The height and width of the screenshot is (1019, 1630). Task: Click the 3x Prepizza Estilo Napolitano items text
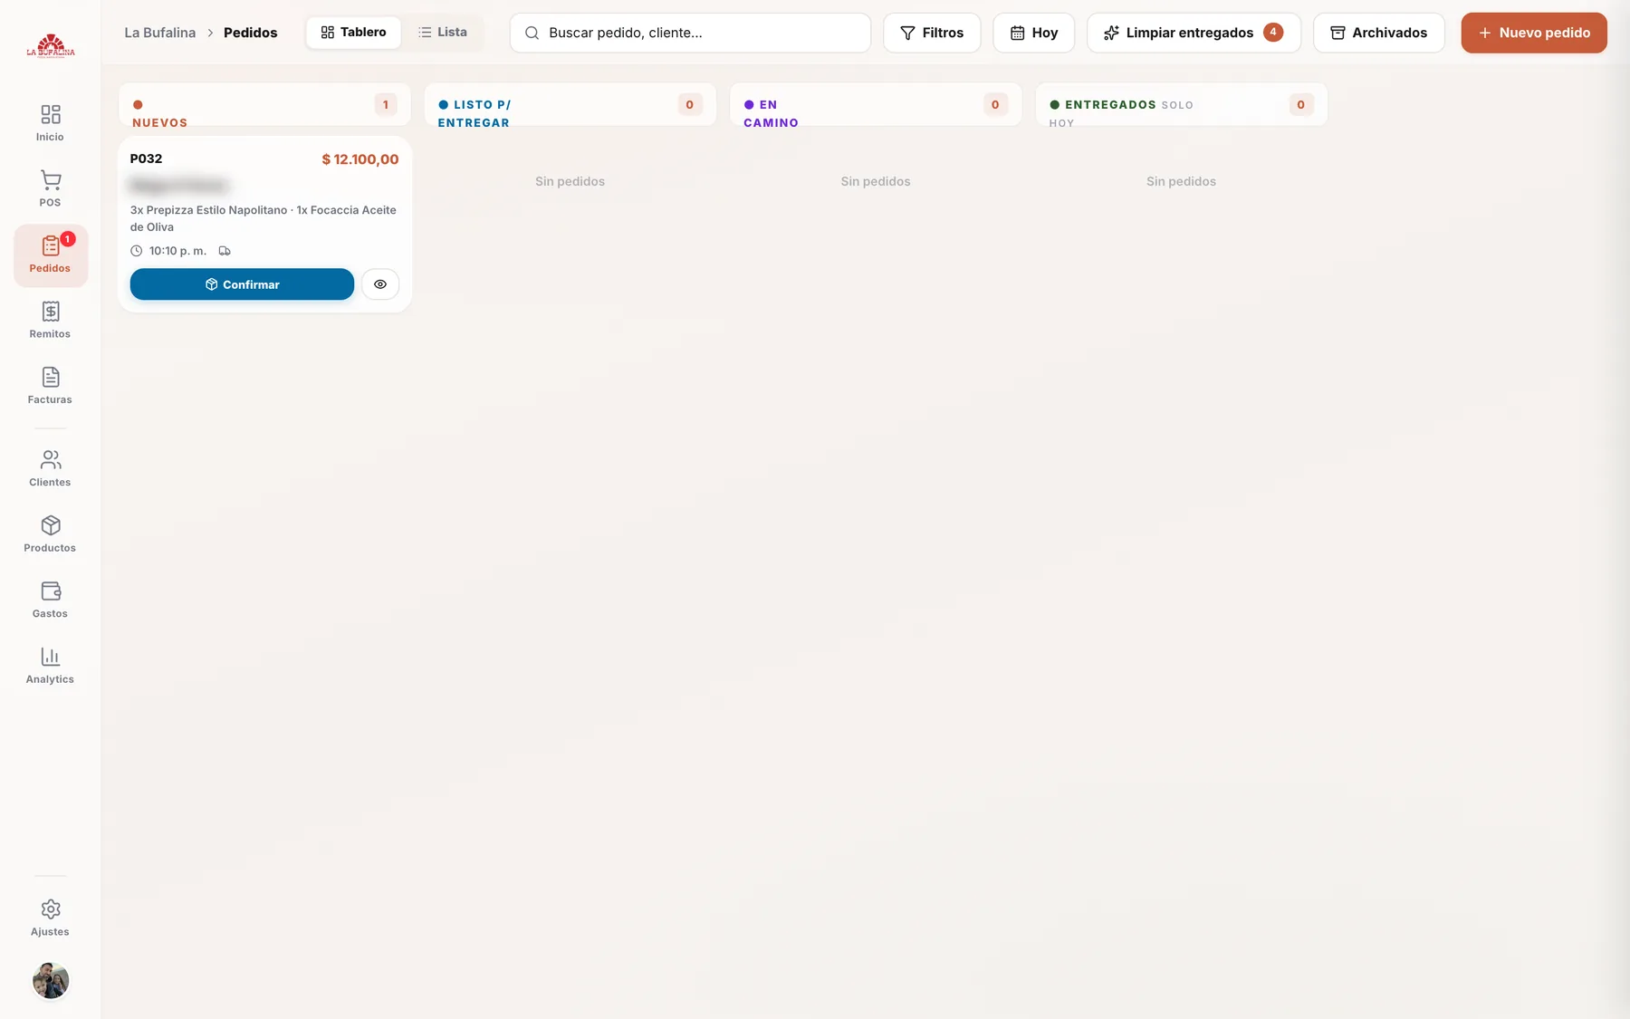point(264,218)
